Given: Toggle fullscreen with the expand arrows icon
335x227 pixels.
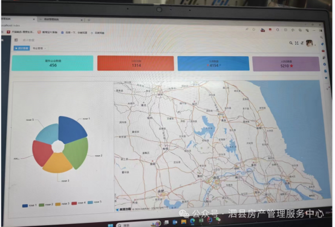Looking at the screenshot, I should (x=296, y=43).
